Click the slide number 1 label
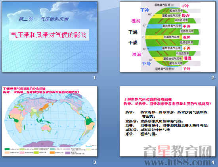This screenshot has width=218, height=167. 95,78
